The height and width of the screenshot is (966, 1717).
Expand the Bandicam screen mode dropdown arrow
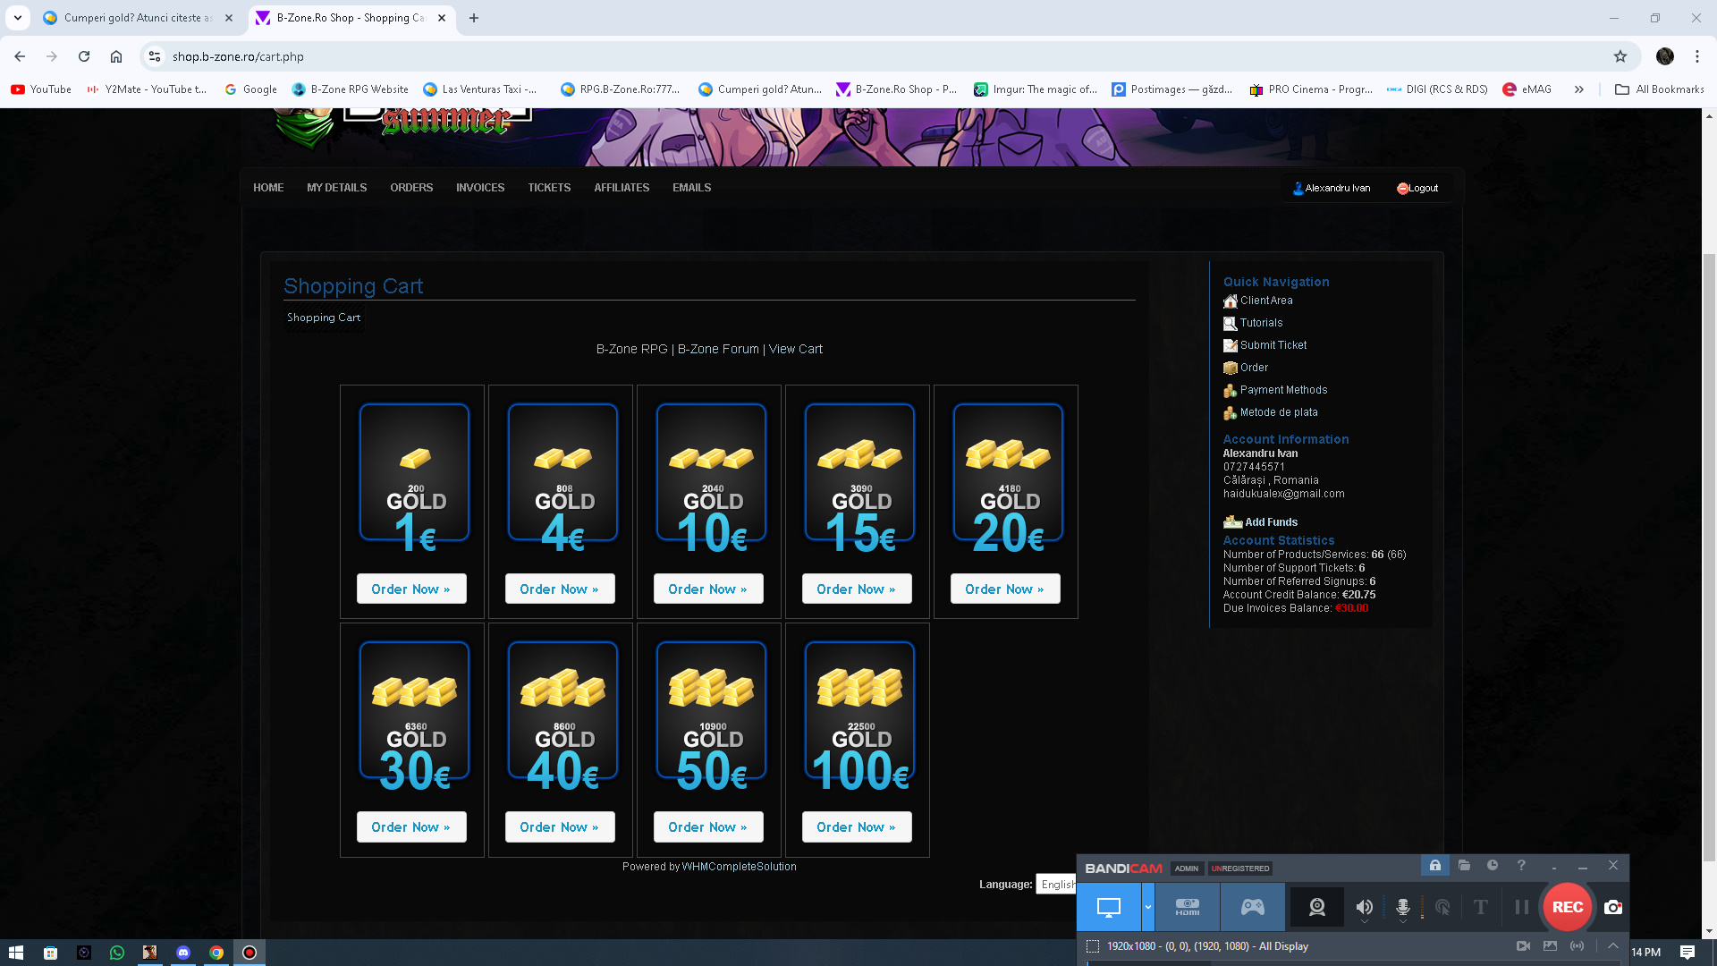click(1148, 907)
